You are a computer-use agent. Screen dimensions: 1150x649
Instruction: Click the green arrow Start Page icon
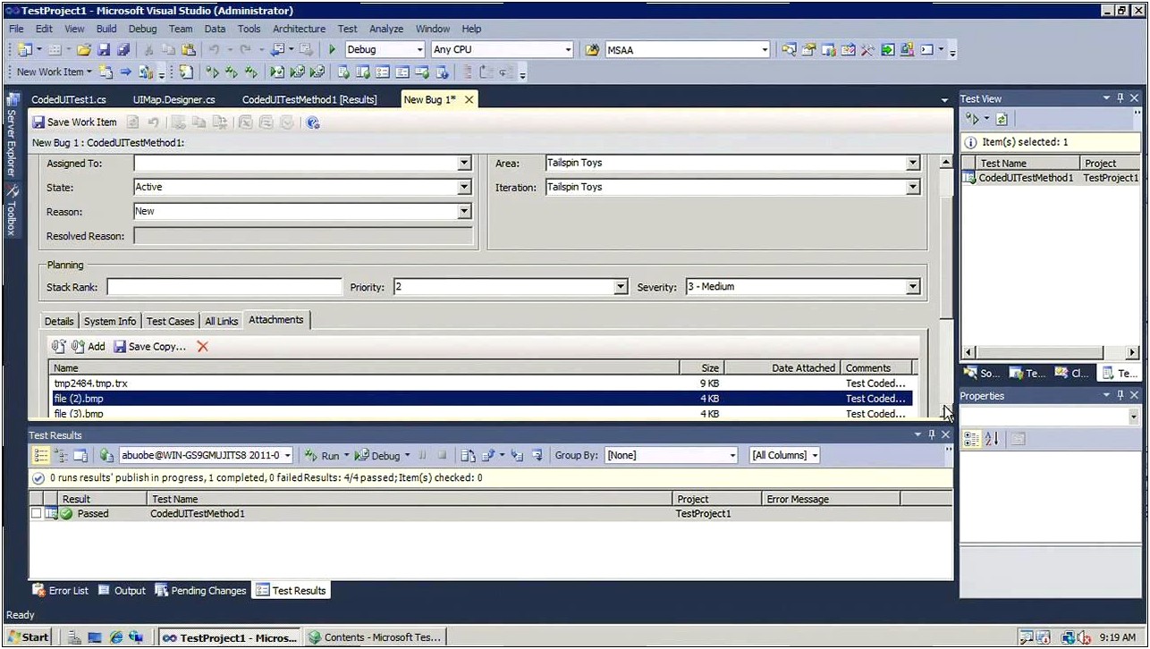[887, 50]
